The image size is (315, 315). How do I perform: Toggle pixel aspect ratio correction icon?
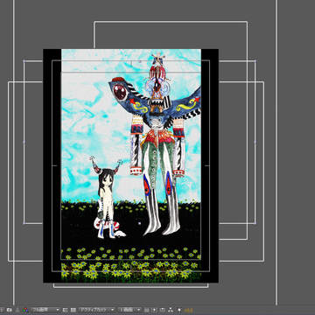pyautogui.click(x=146, y=310)
